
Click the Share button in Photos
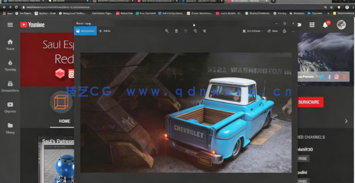coord(272,31)
